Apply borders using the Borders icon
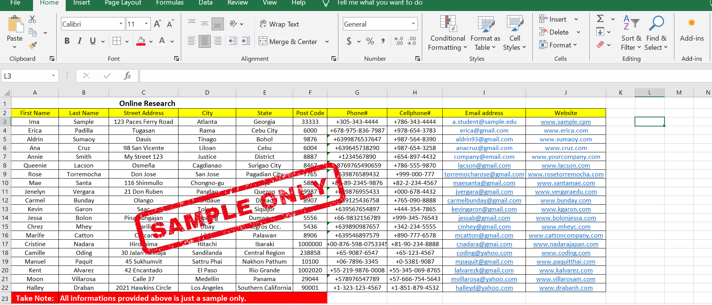Viewport: 712px width, 305px height. point(117,41)
